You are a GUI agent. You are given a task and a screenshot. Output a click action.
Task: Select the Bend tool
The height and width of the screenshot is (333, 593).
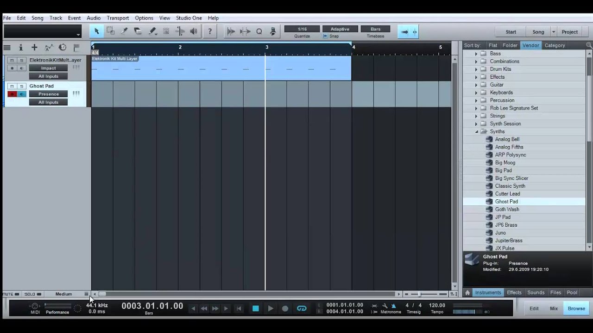pyautogui.click(x=180, y=31)
